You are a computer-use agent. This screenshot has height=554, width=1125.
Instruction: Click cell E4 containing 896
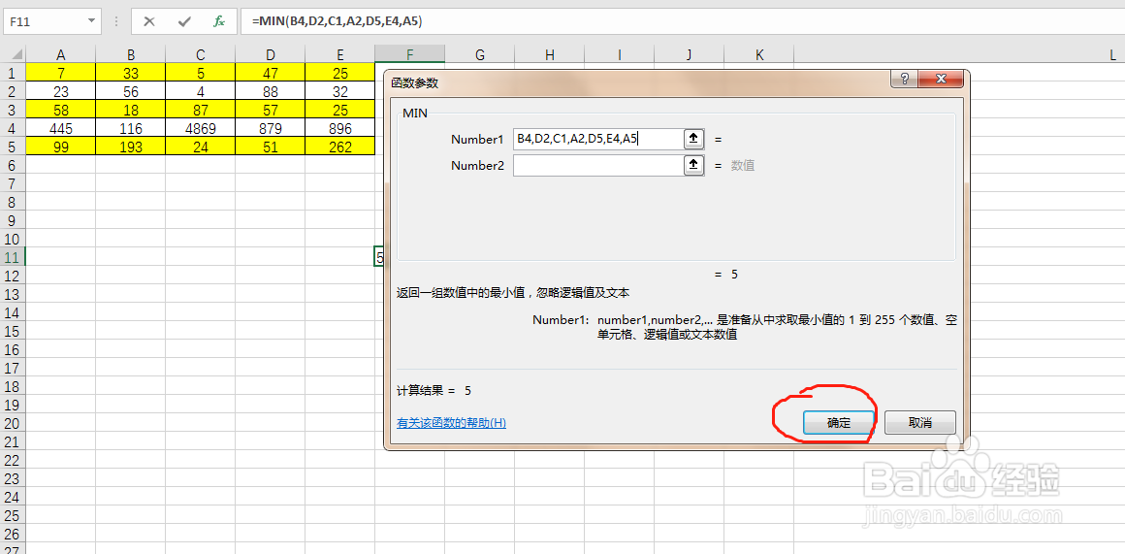340,128
